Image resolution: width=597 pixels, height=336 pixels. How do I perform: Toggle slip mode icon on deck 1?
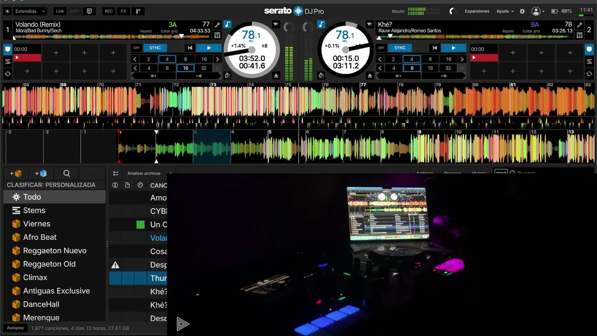[x=228, y=76]
